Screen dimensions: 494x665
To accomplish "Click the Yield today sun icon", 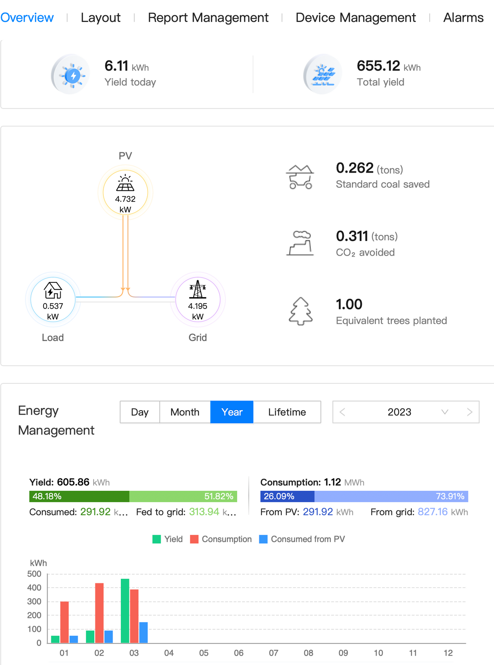I will (x=72, y=75).
